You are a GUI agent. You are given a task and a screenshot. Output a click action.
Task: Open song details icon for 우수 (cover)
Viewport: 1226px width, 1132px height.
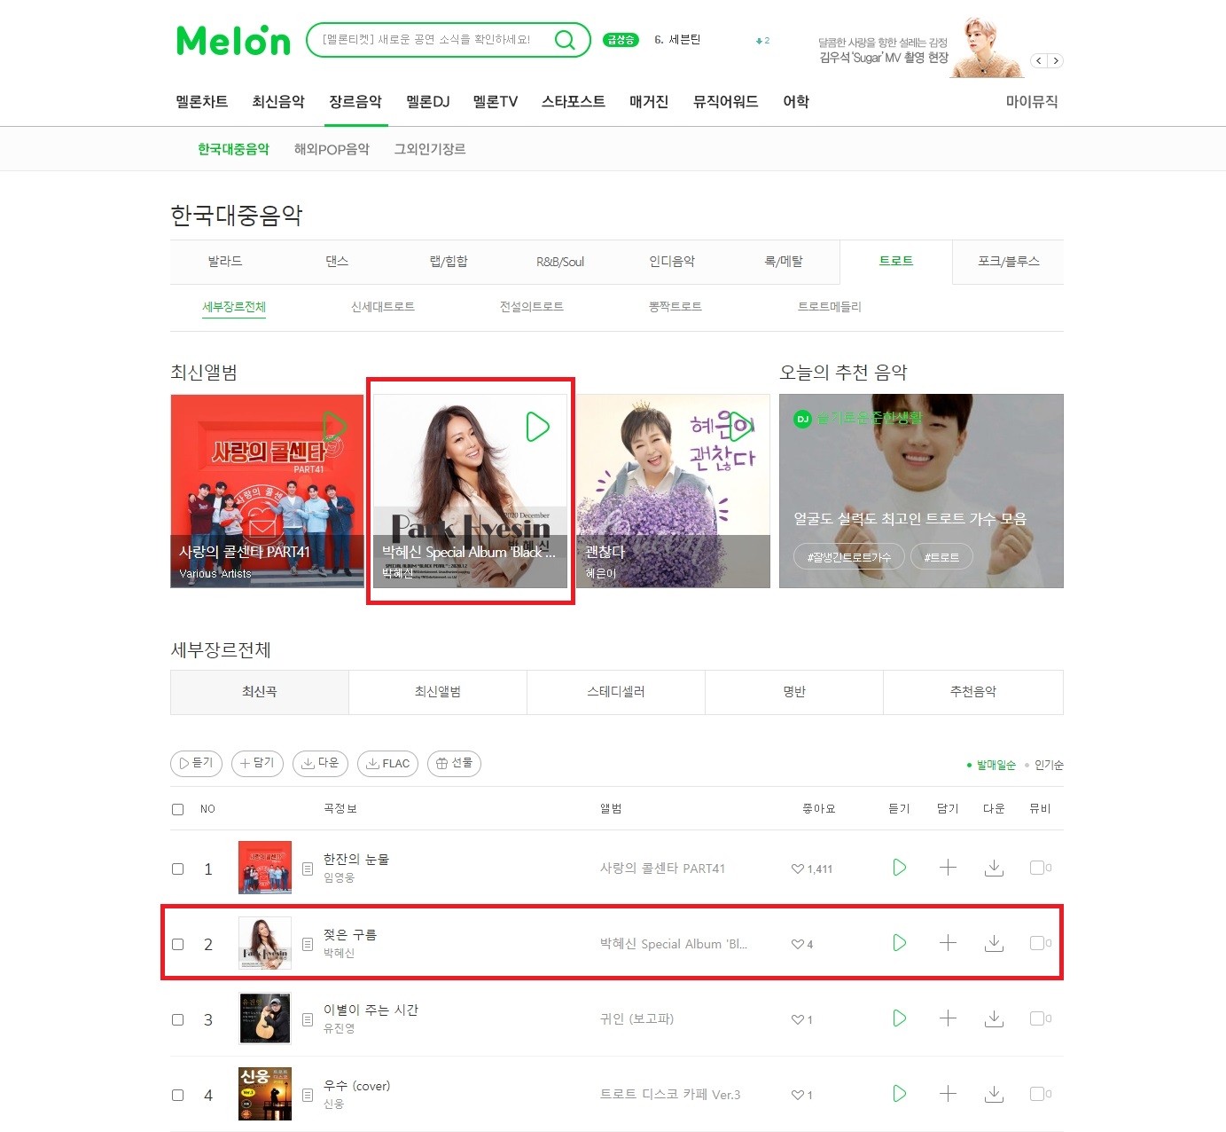pos(308,1096)
